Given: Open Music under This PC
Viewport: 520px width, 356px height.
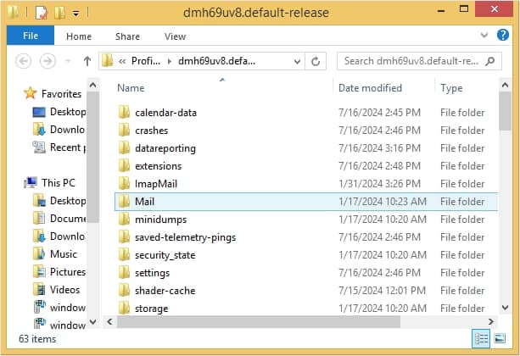Looking at the screenshot, I should point(55,254).
